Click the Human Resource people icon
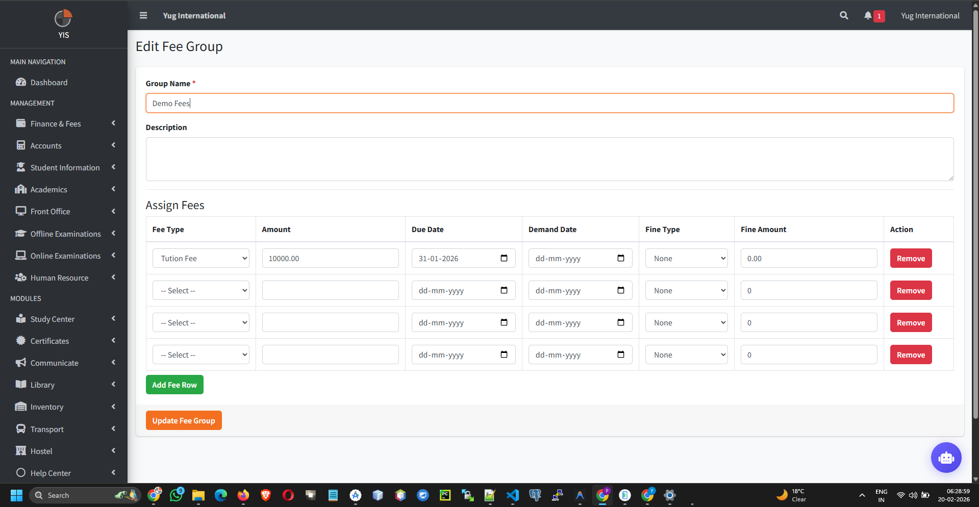 pyautogui.click(x=21, y=277)
